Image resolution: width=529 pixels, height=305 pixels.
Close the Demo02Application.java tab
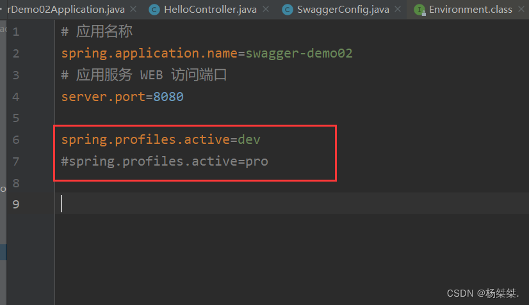(132, 10)
